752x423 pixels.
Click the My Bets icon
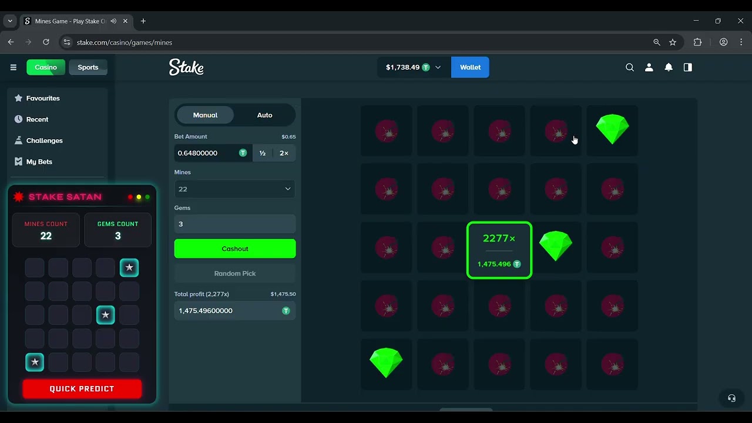[18, 162]
